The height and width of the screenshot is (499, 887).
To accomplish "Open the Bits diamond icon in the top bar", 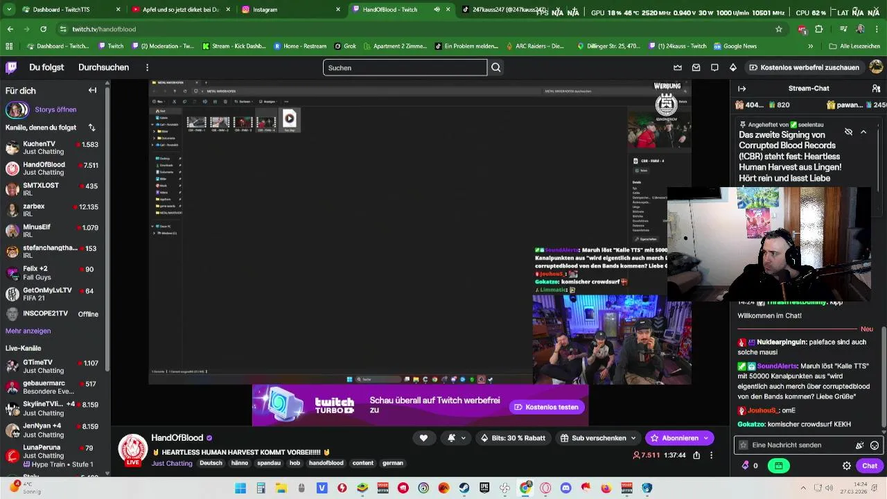I will pos(733,67).
